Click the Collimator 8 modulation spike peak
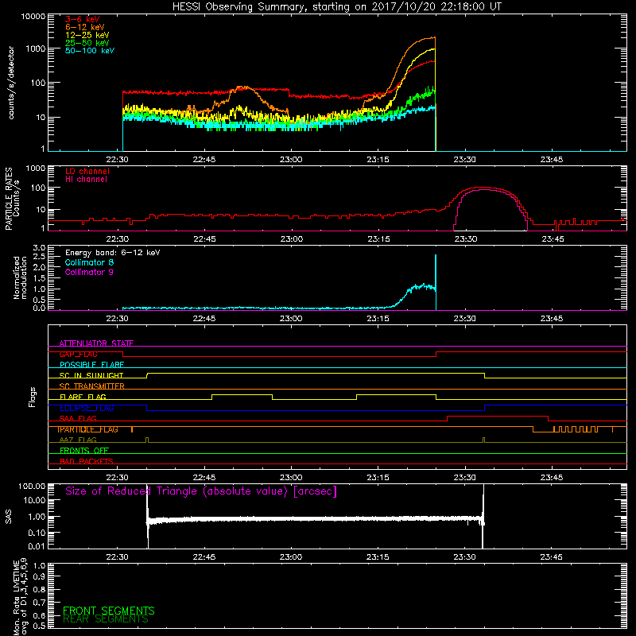 [436, 255]
